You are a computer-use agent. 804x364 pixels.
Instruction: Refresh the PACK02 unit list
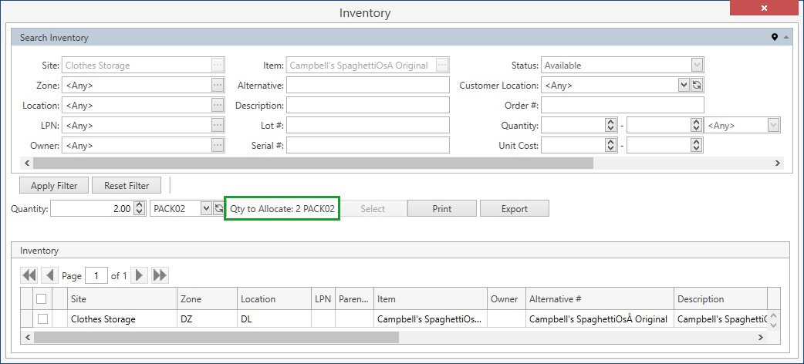(218, 208)
